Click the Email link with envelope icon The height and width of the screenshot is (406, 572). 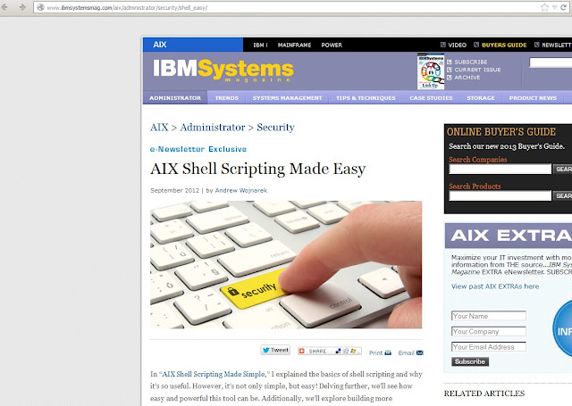tap(410, 352)
